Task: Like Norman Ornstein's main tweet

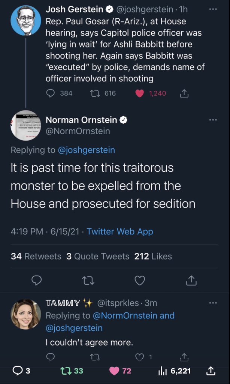Action: pos(139,280)
